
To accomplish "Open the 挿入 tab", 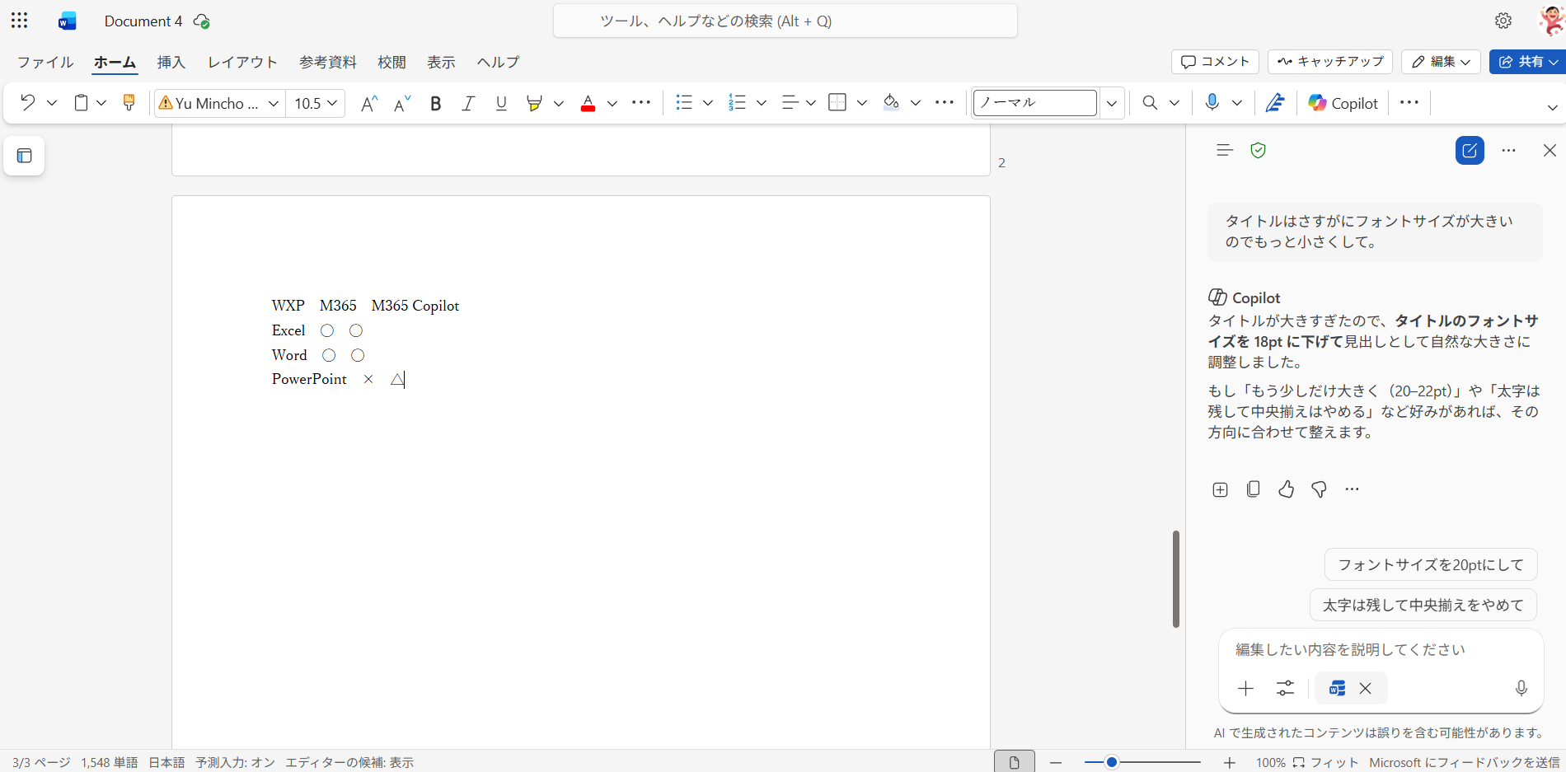I will point(171,62).
